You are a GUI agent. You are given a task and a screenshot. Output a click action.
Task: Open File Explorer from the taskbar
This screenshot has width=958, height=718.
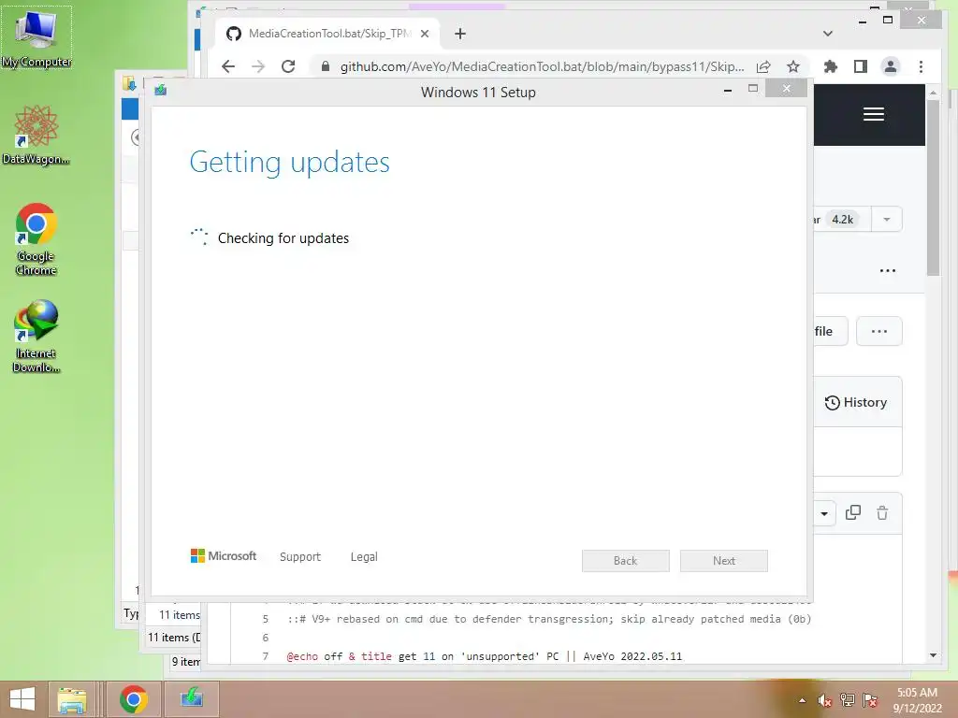coord(71,699)
